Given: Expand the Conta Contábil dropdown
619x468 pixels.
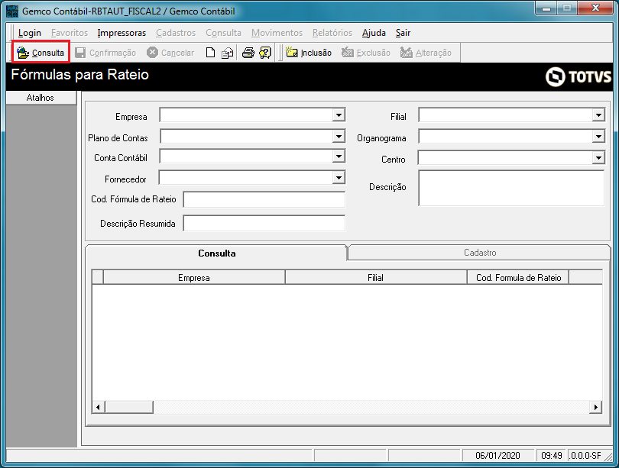Looking at the screenshot, I should (x=339, y=157).
